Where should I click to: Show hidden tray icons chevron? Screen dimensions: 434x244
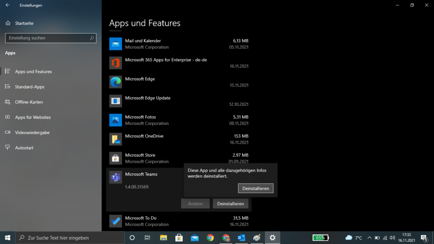pyautogui.click(x=369, y=237)
